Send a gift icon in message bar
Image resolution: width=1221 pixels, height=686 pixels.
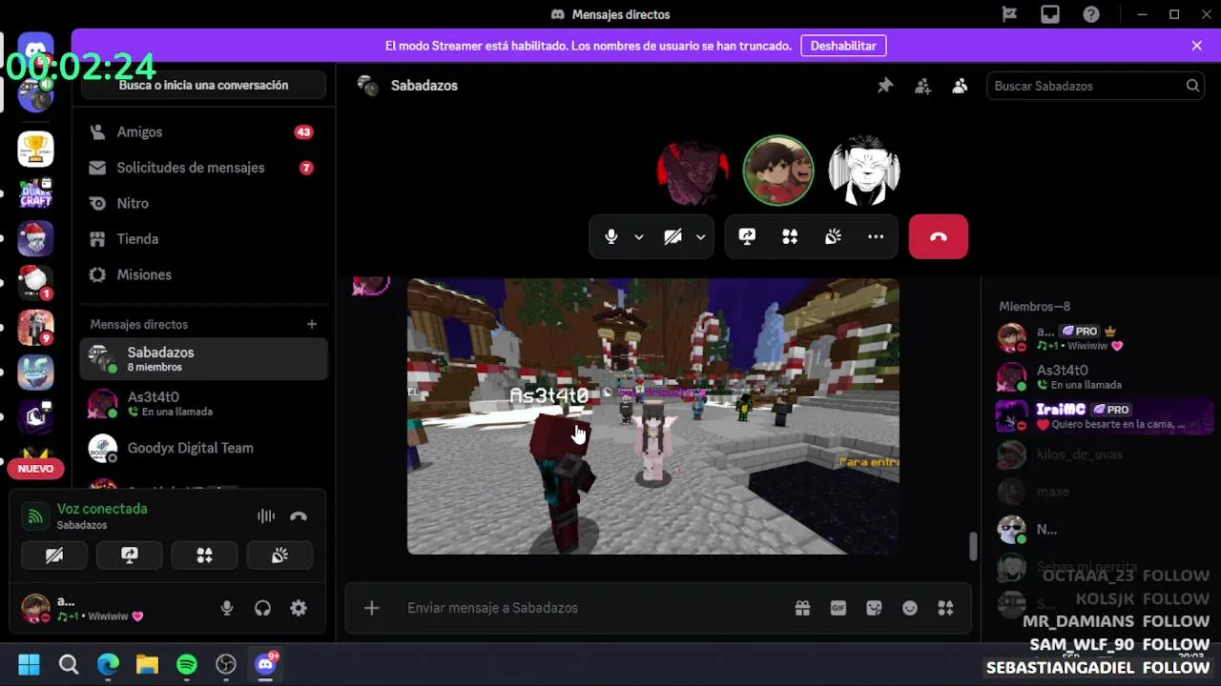pyautogui.click(x=803, y=608)
